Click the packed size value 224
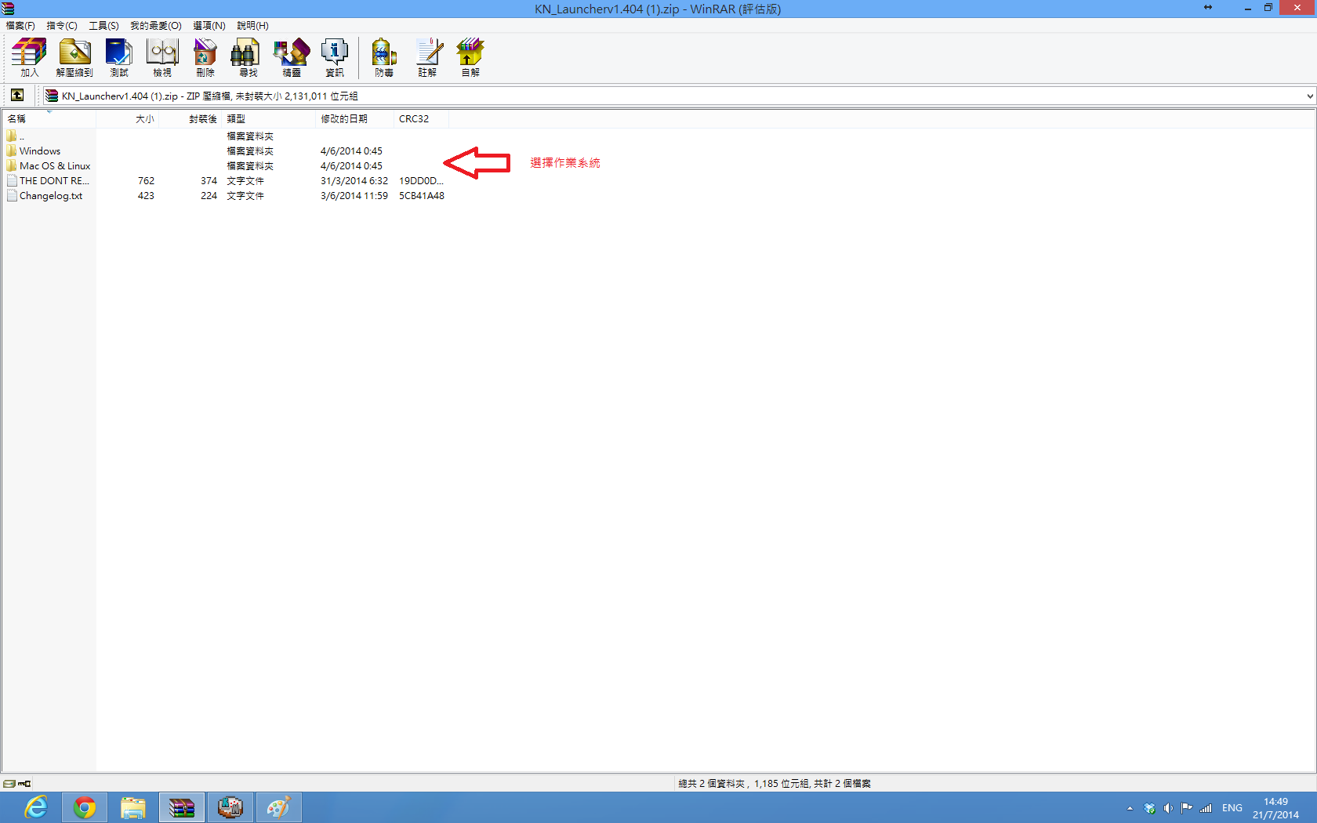 pos(209,196)
